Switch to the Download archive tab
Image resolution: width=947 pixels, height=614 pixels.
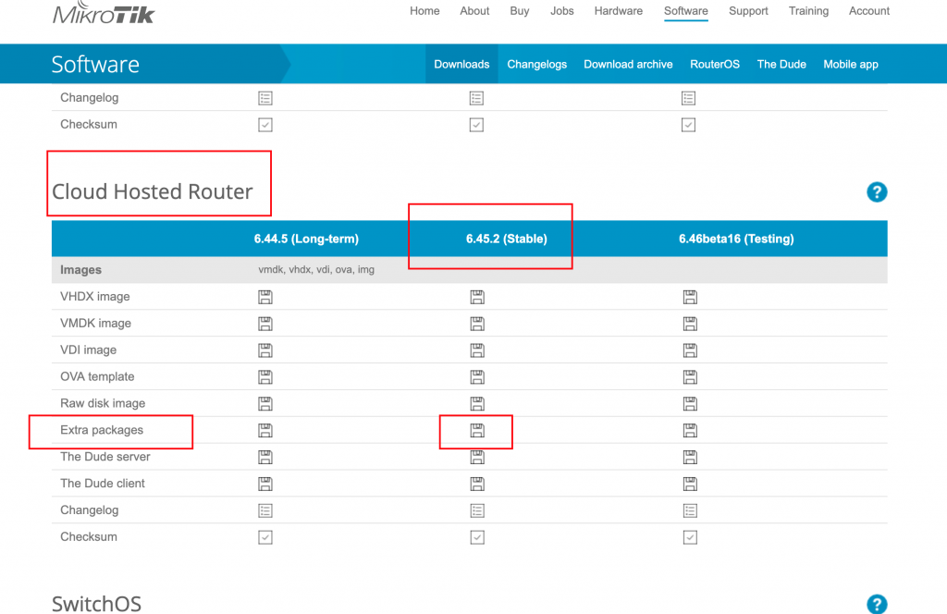tap(628, 64)
